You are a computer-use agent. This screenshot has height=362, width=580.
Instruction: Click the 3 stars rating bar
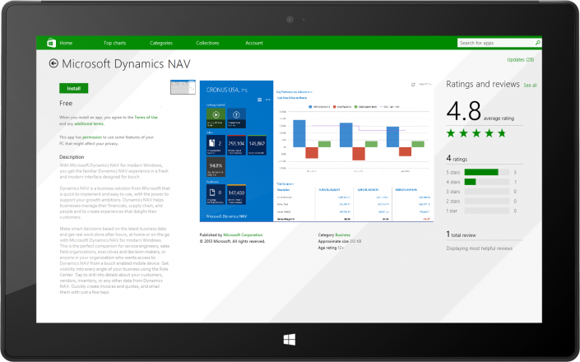pos(487,192)
